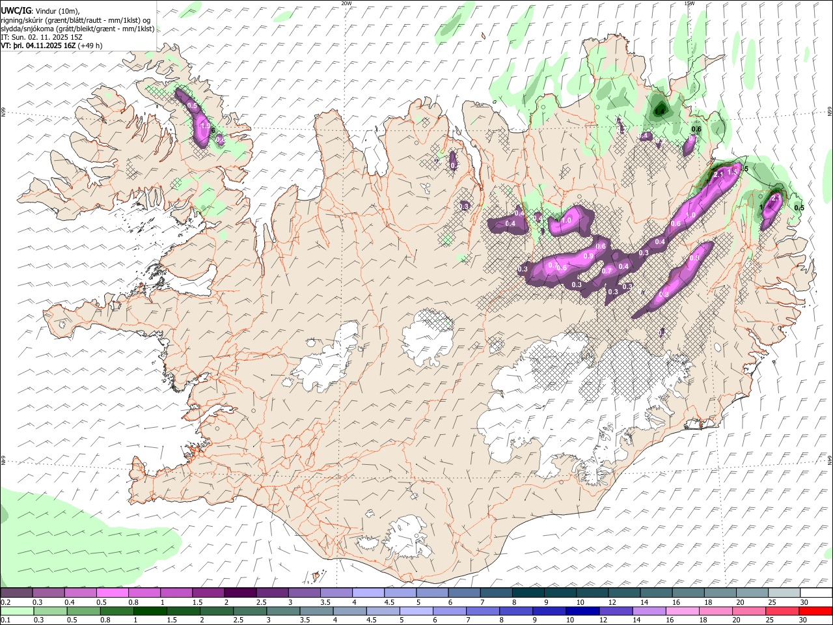This screenshot has height=625, width=833.
Task: Click the '20W' longitude label at top
Action: [346, 3]
